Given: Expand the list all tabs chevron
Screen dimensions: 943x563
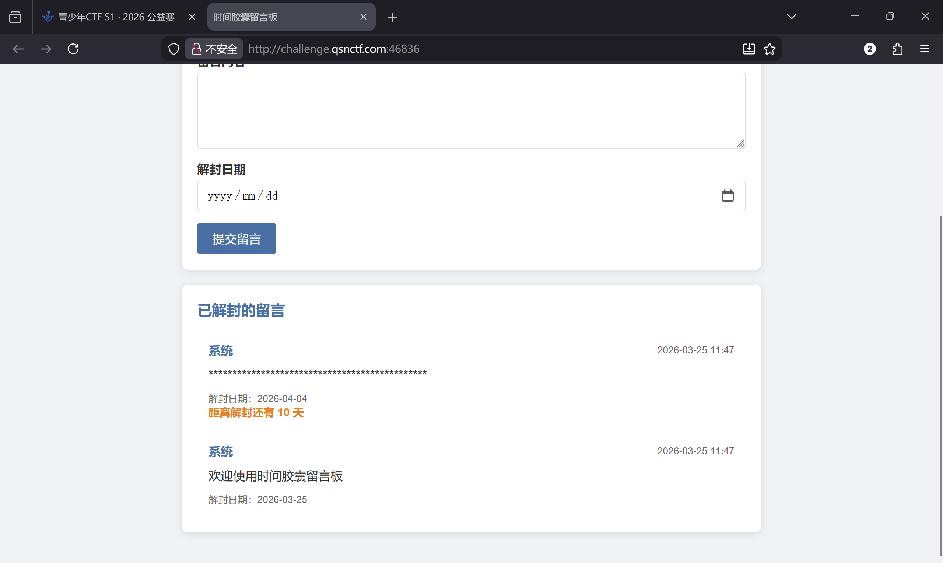Looking at the screenshot, I should [791, 17].
